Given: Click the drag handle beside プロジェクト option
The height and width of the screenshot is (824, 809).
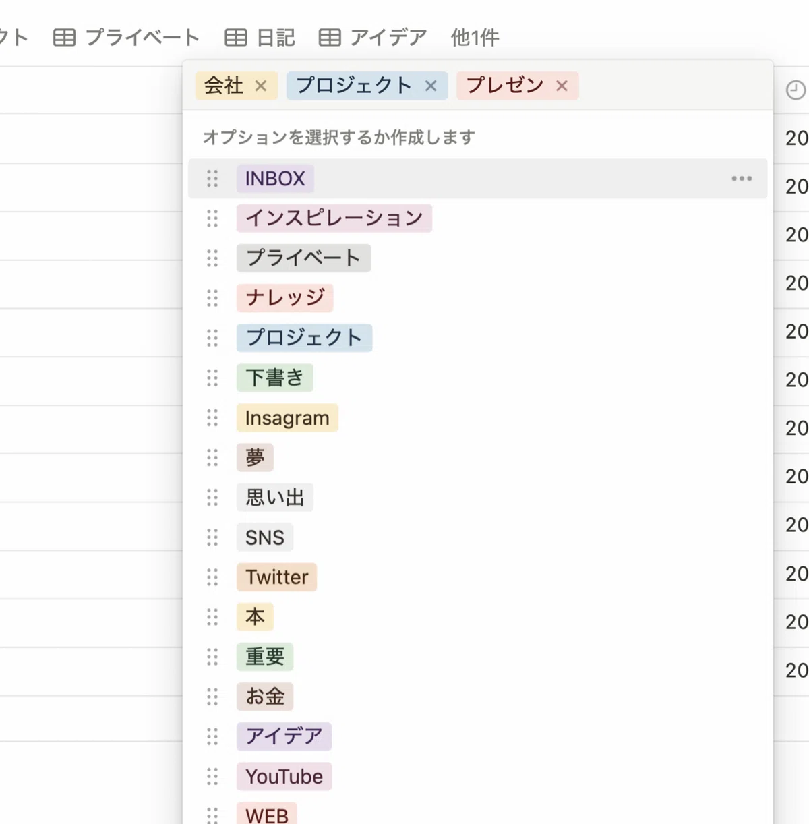Looking at the screenshot, I should coord(212,338).
